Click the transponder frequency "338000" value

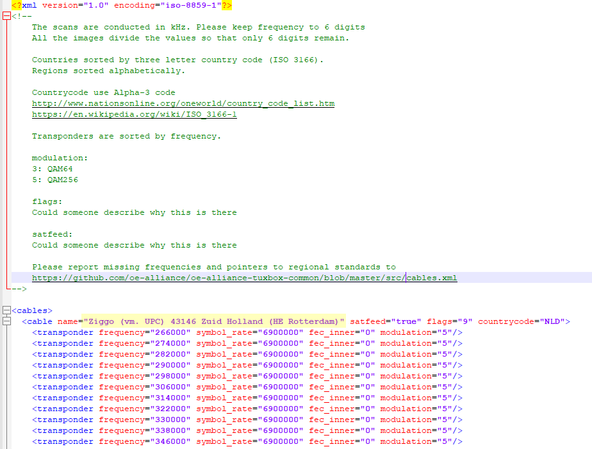coord(170,430)
